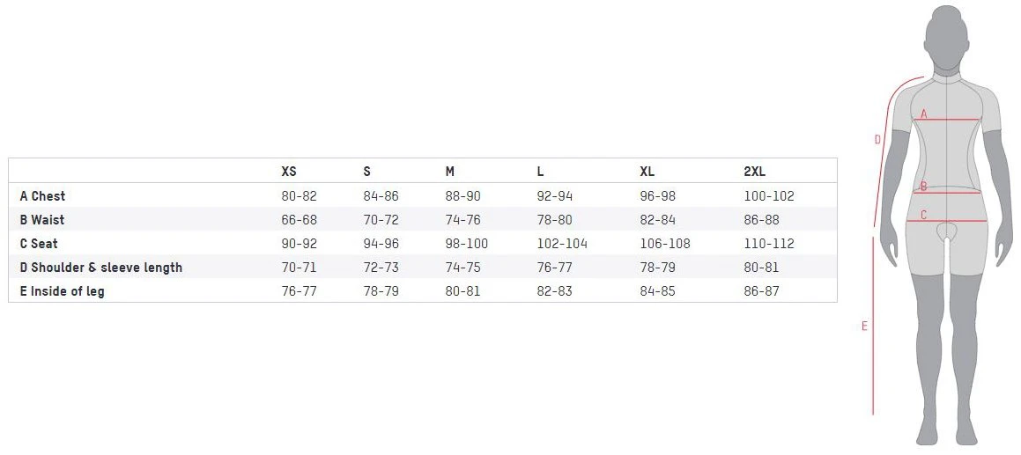Viewport: 1021px width, 455px height.
Task: Click the E Inside of leg label
Action: (x=62, y=290)
